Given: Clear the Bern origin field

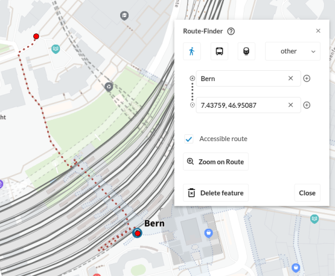Looking at the screenshot, I should [x=290, y=79].
